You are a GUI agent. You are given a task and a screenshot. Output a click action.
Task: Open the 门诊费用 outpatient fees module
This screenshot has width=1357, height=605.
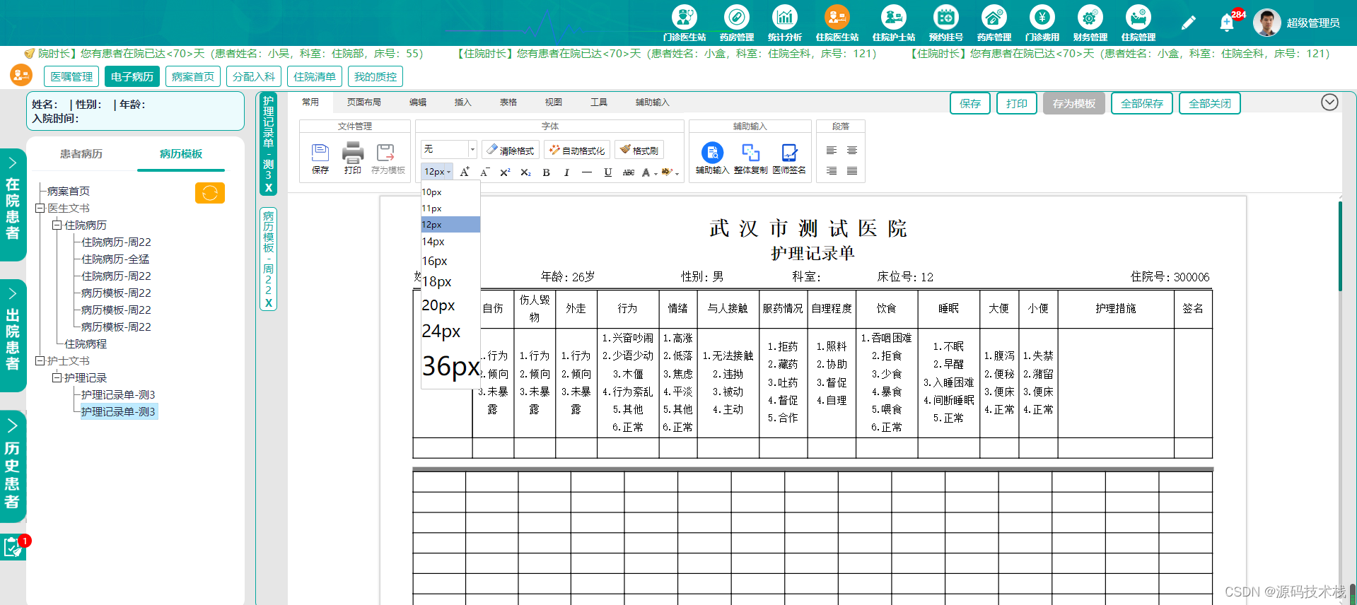[1042, 23]
